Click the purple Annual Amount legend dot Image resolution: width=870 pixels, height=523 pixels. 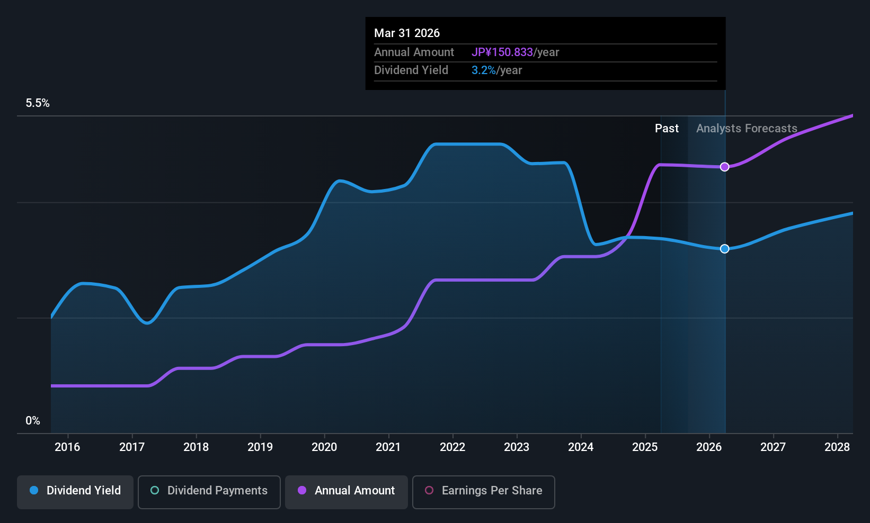[302, 490]
